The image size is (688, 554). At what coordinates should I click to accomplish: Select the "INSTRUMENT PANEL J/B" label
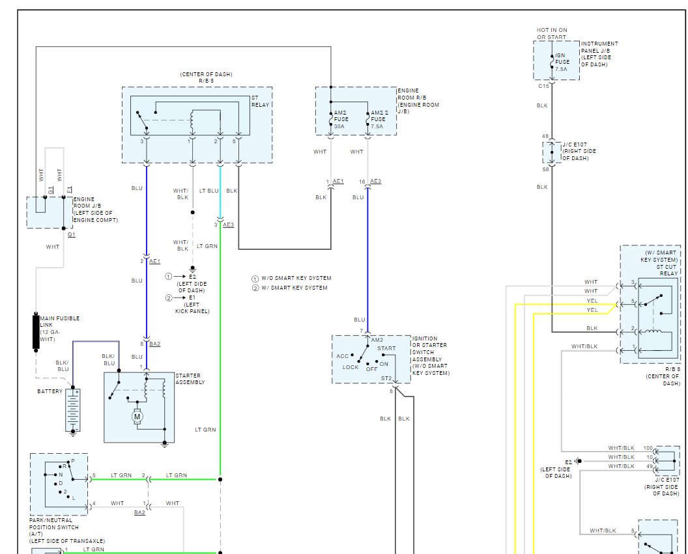[x=599, y=48]
